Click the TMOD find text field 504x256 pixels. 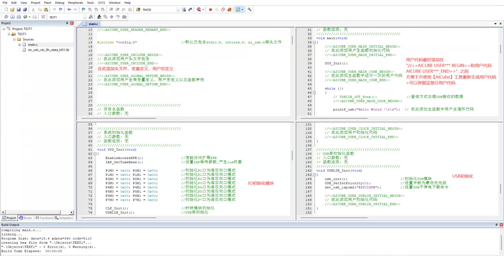[159, 10]
